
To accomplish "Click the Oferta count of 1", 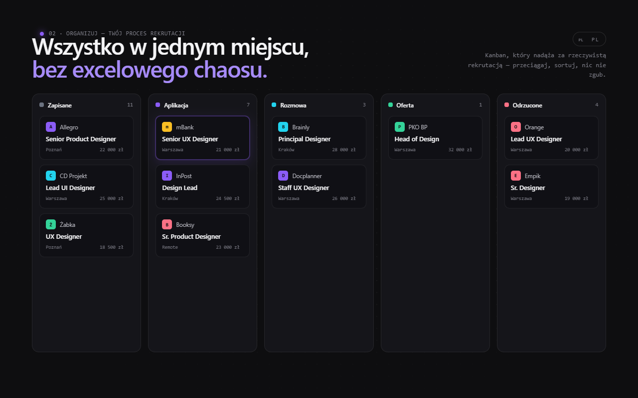I will 480,105.
